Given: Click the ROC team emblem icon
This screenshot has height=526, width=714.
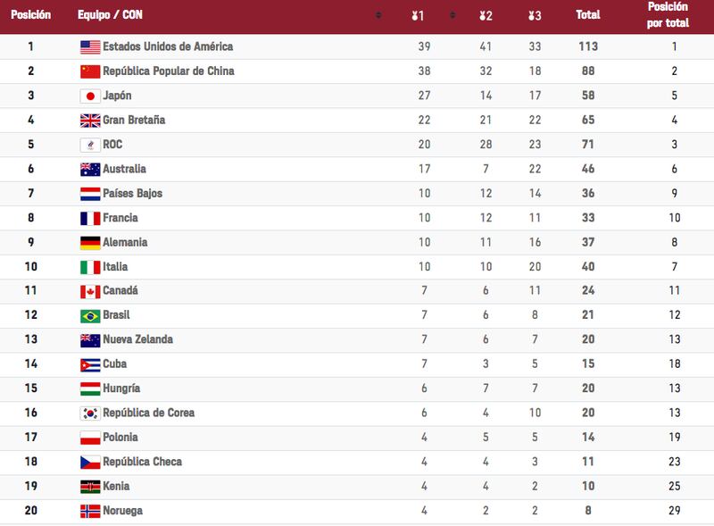Looking at the screenshot, I should [90, 145].
